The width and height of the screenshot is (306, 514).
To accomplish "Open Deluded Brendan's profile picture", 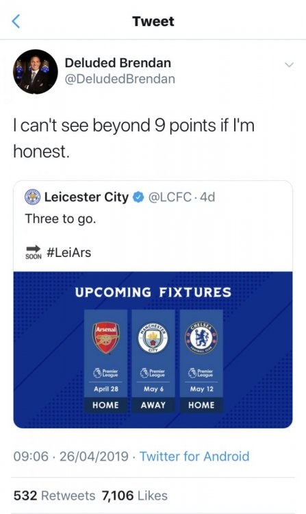I will (x=36, y=71).
